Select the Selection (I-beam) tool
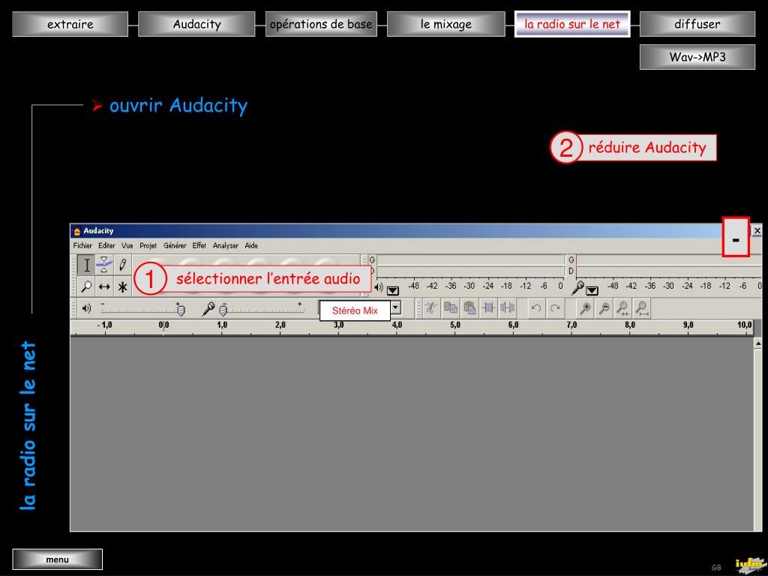 [x=86, y=265]
